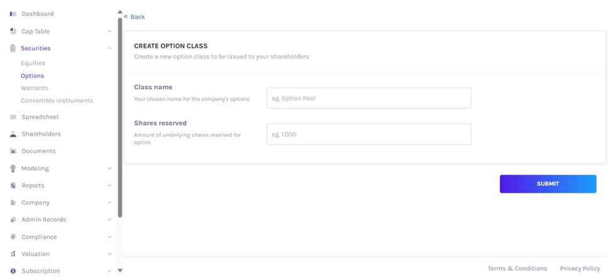Click the Valuation chart icon
612x279 pixels.
(13, 254)
